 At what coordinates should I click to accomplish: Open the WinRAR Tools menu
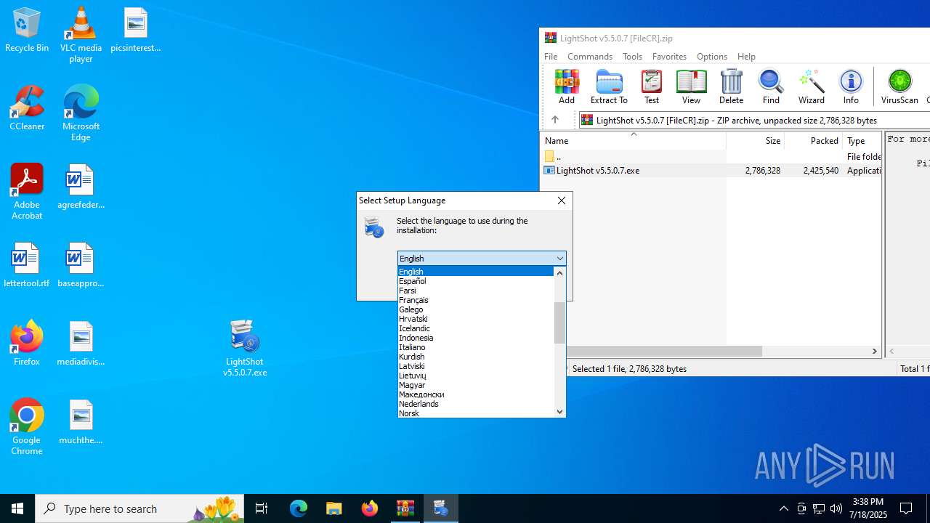click(632, 56)
